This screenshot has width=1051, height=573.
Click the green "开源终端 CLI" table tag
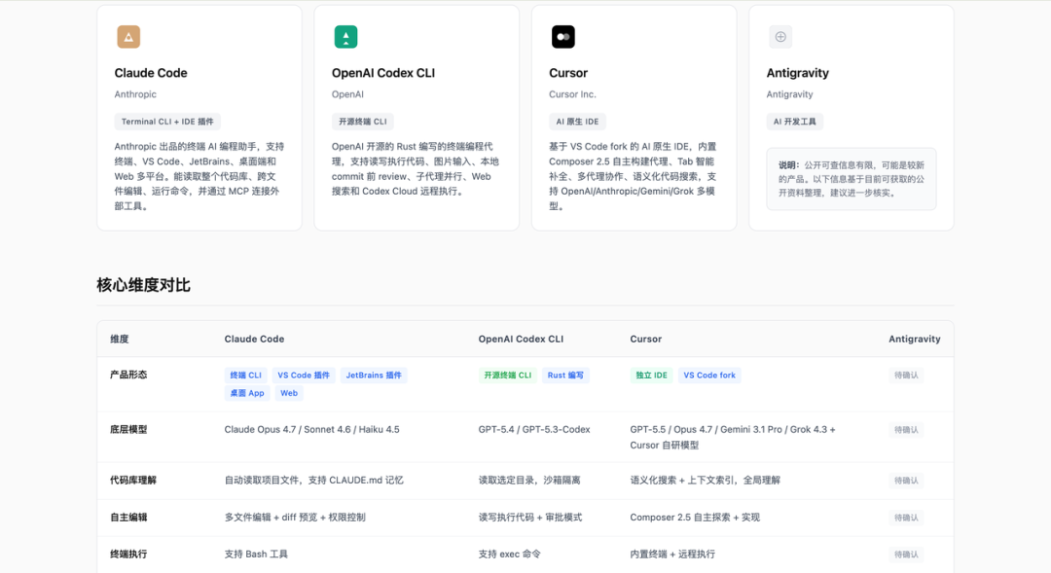click(507, 376)
